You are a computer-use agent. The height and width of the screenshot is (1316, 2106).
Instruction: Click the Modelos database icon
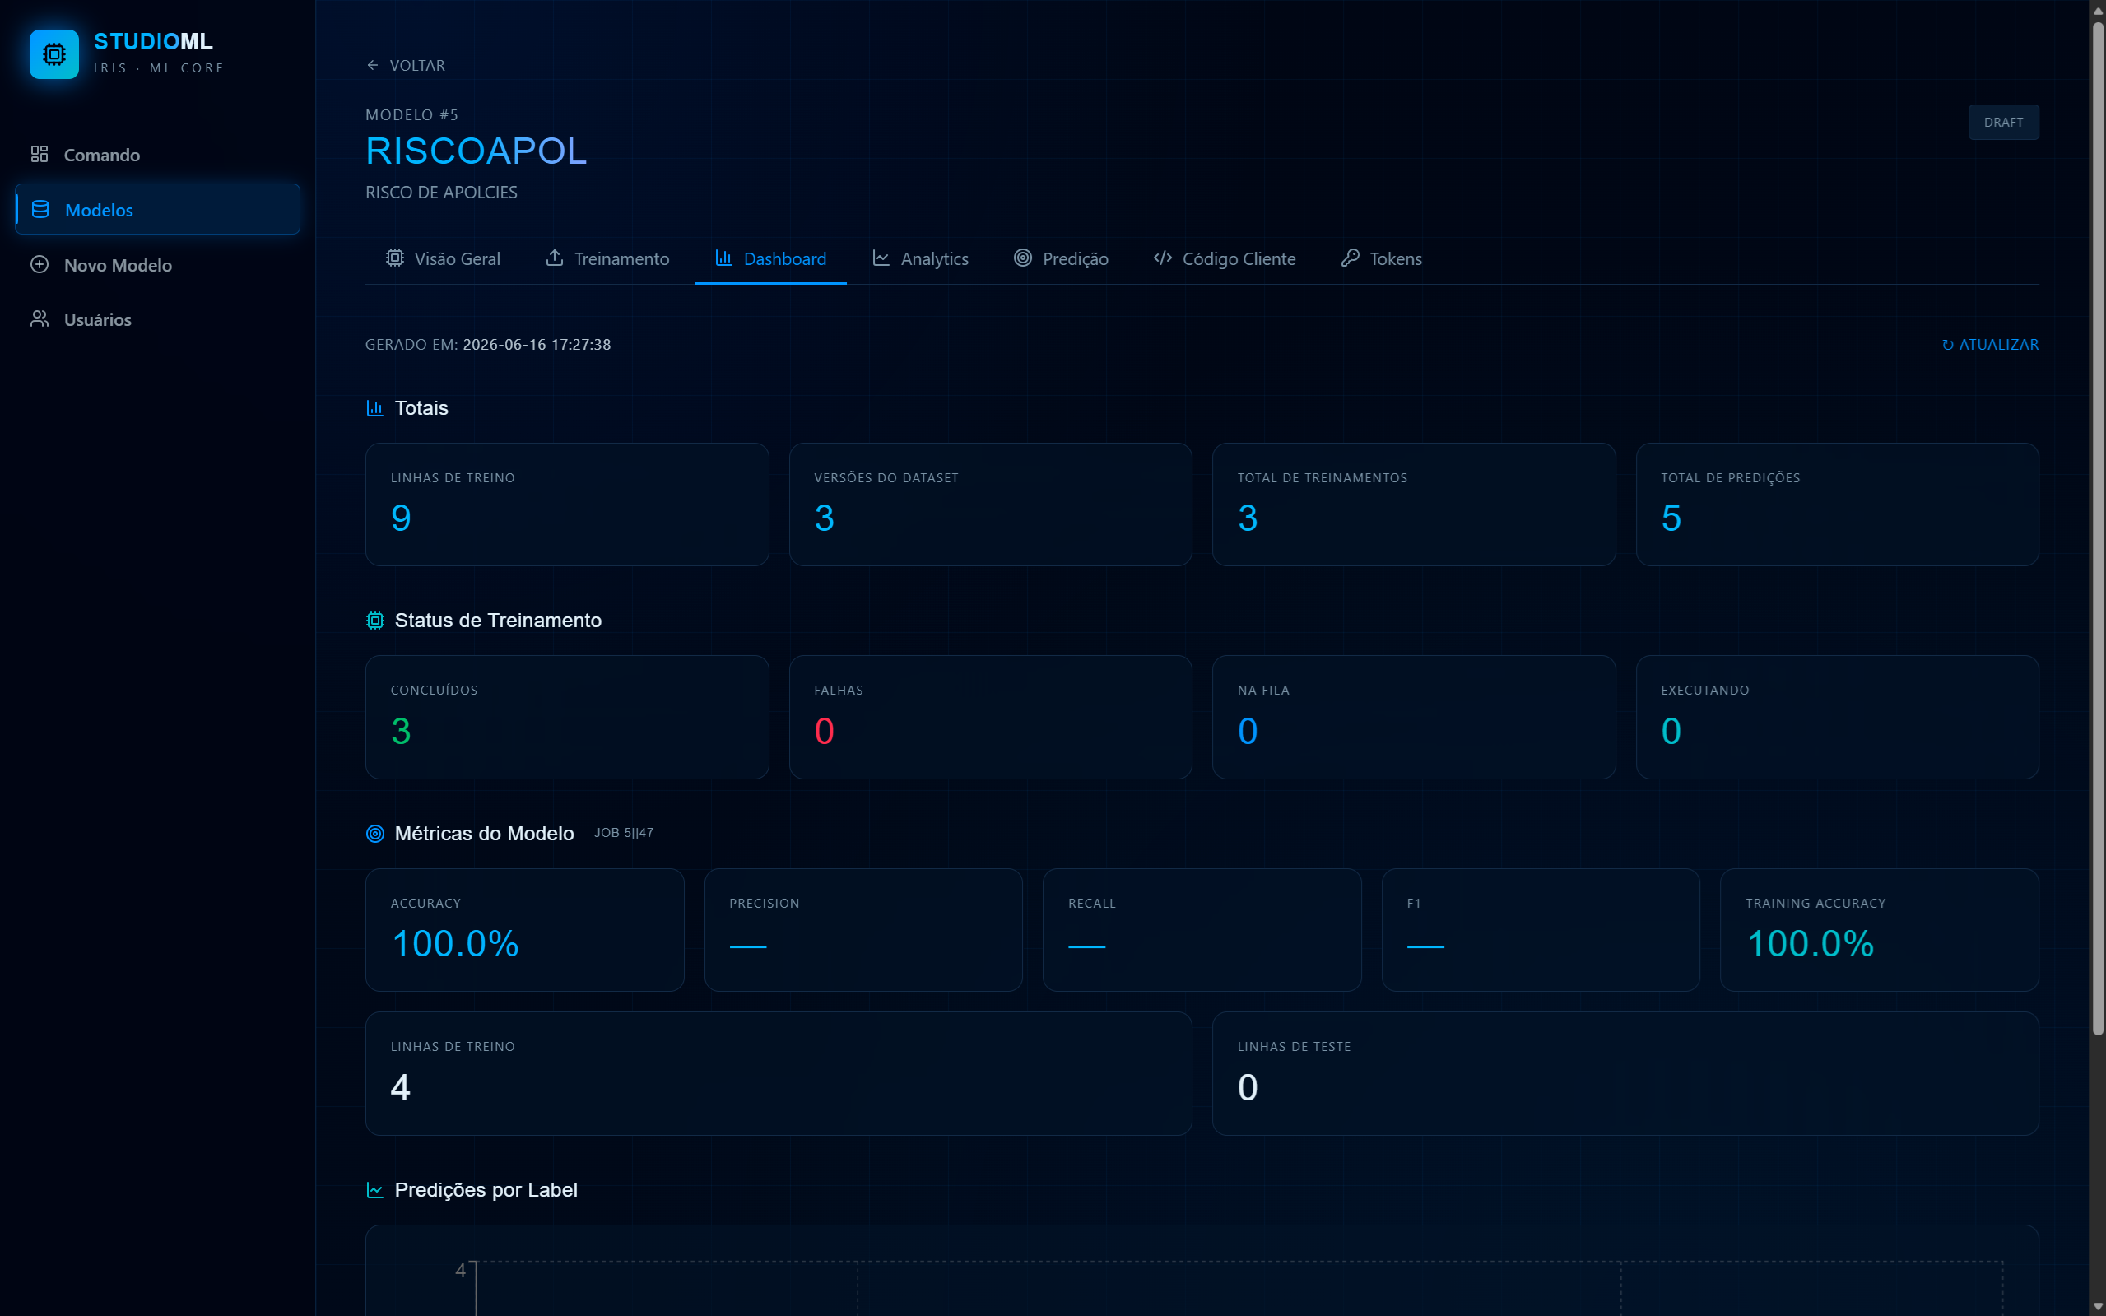pos(40,209)
